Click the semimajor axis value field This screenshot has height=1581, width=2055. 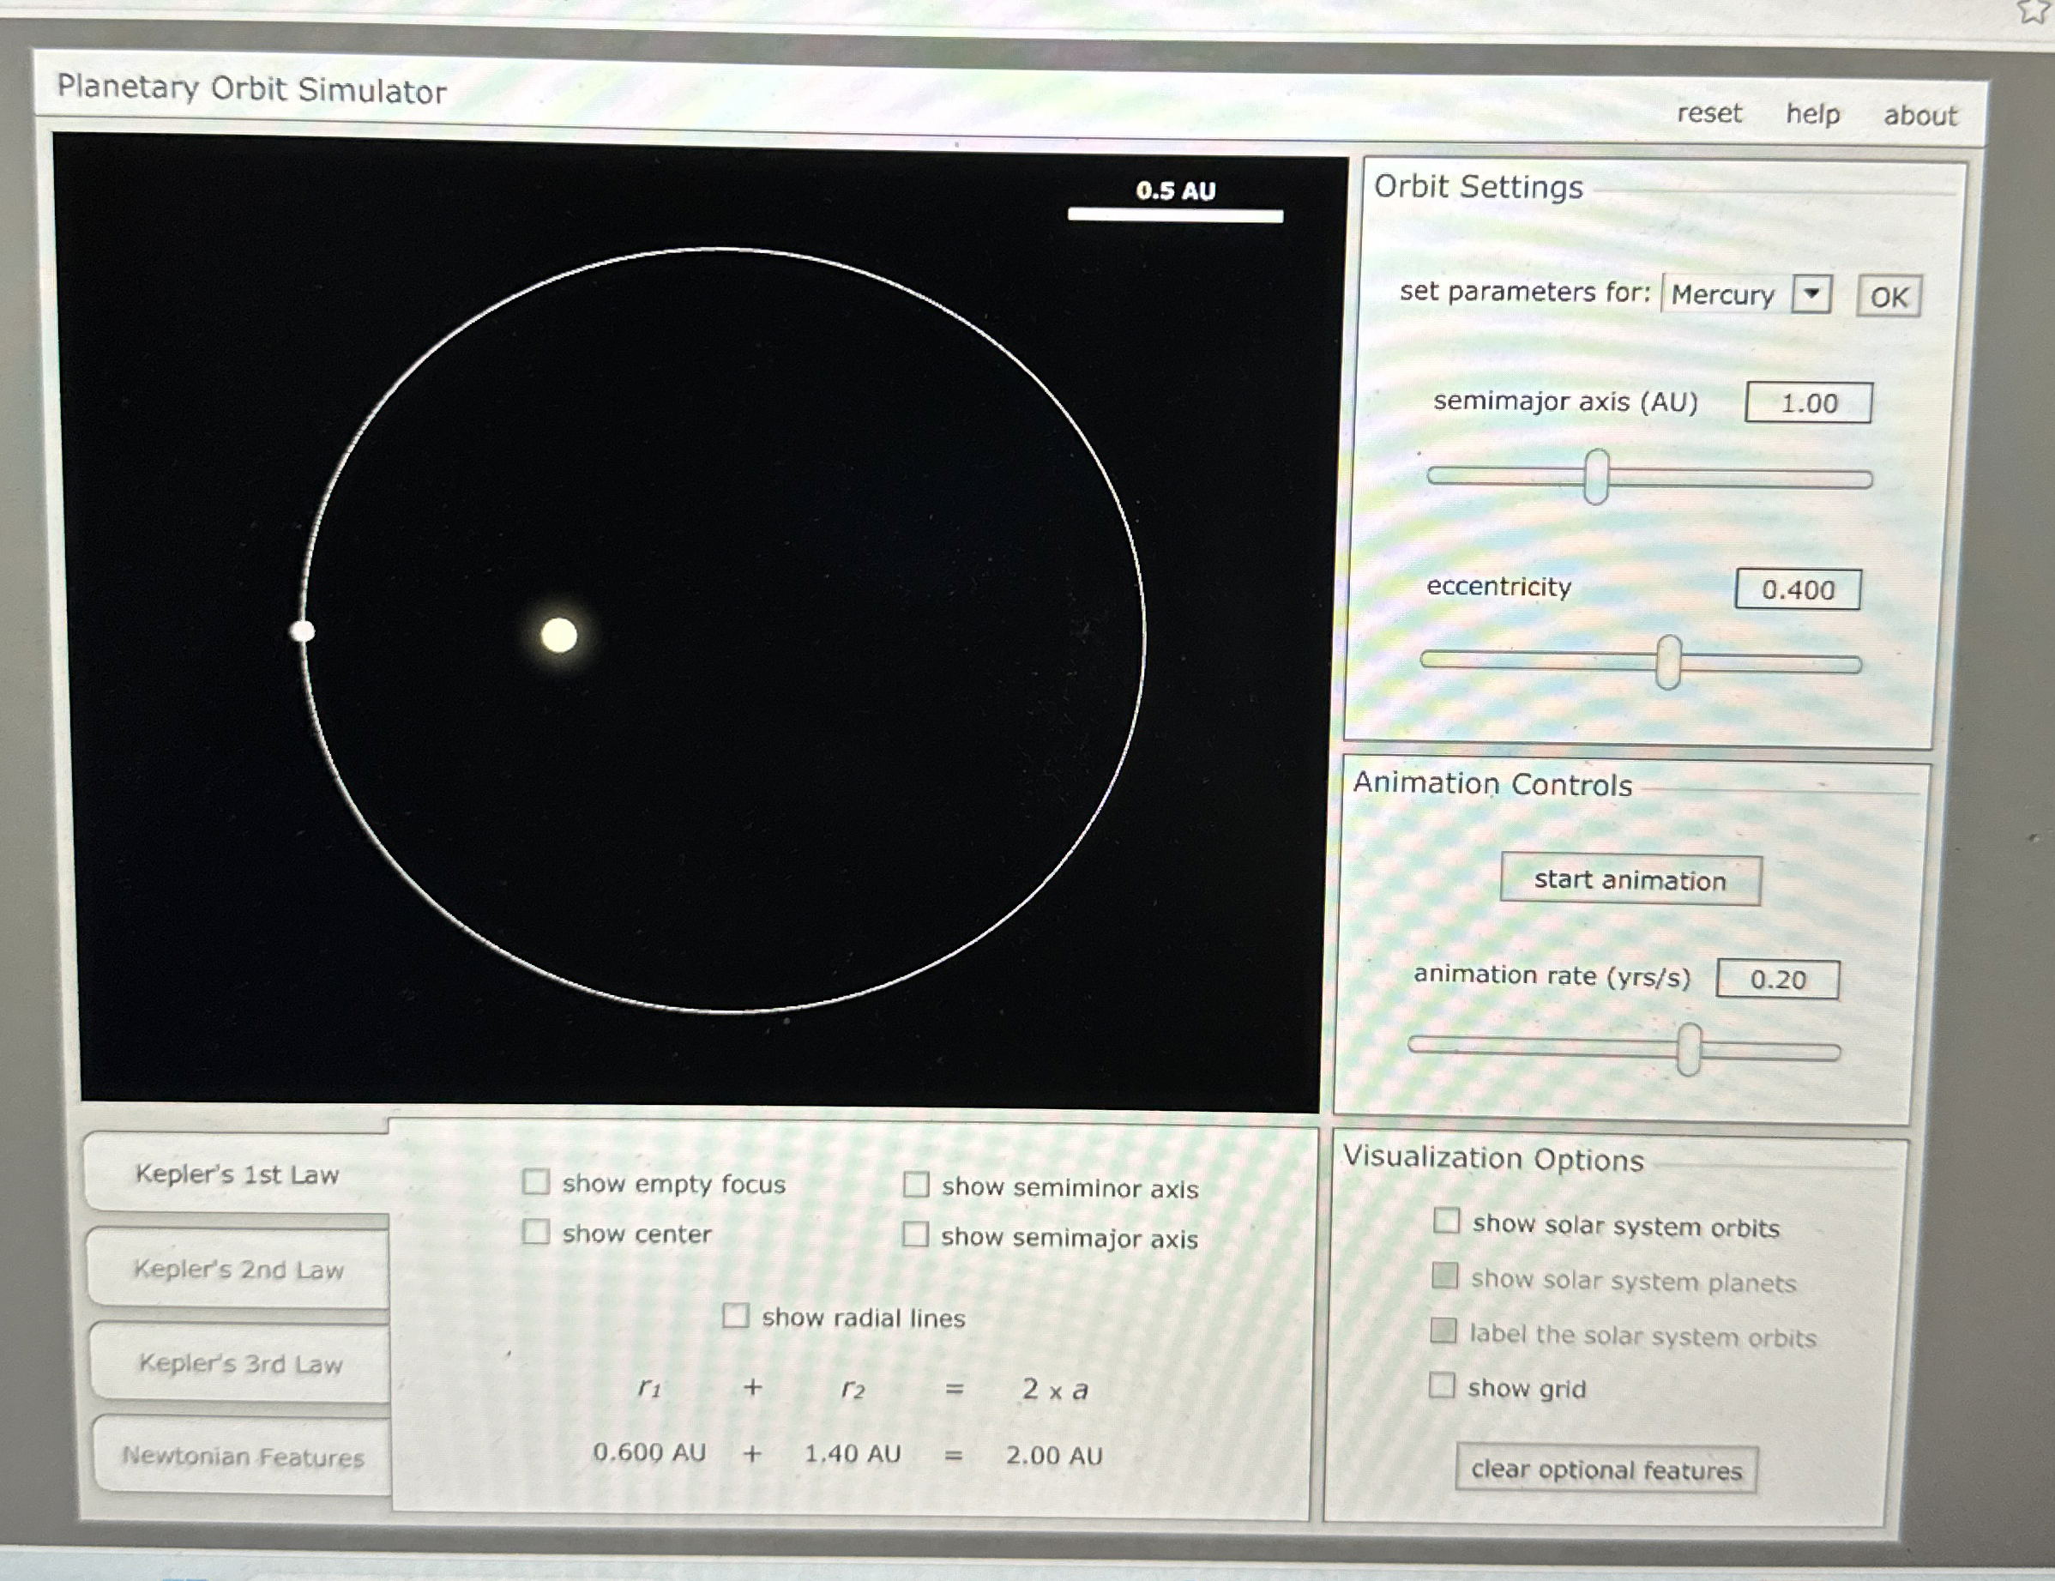1807,404
